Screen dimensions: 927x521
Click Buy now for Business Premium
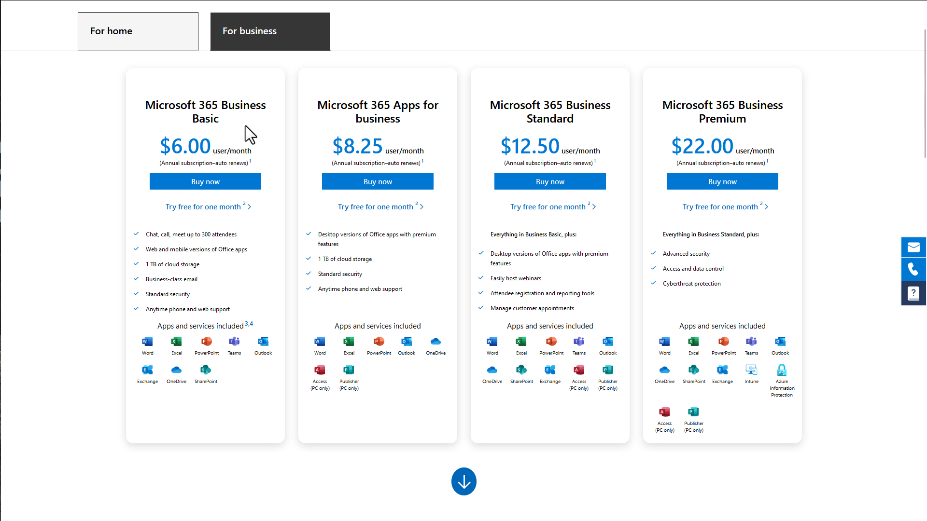[722, 181]
